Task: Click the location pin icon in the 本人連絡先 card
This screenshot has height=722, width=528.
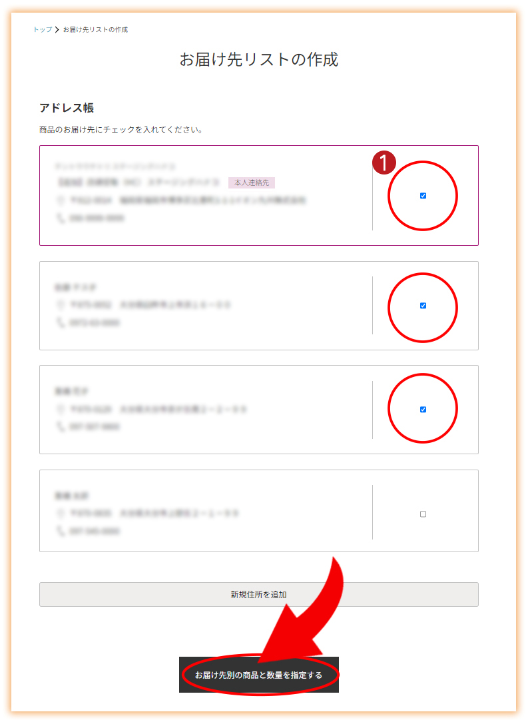Action: 61,200
